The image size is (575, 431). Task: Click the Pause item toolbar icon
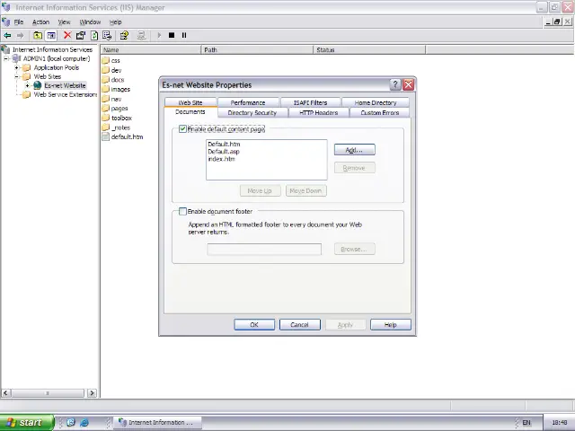(184, 35)
